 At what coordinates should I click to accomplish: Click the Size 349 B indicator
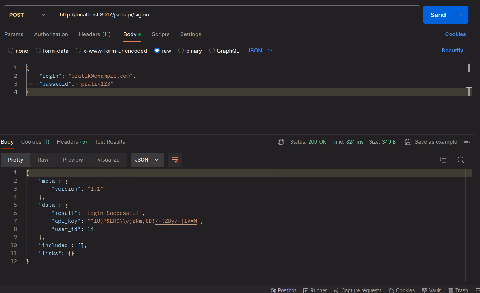pyautogui.click(x=382, y=142)
